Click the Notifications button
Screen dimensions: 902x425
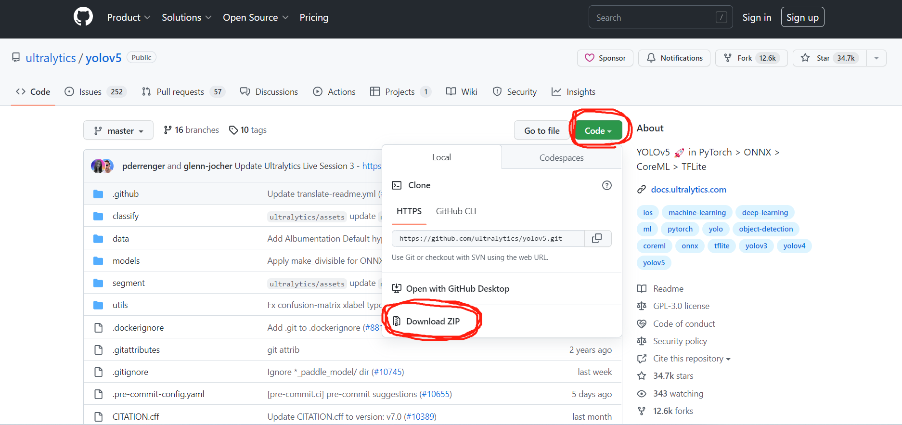point(674,58)
